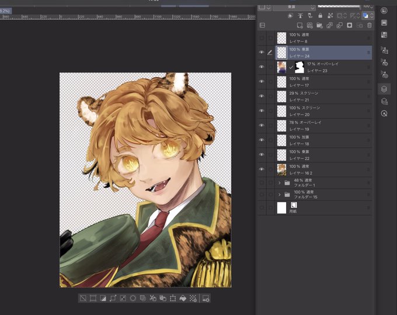Click the New vector layer icon
Screen dimensions: 397x315
click(x=309, y=25)
